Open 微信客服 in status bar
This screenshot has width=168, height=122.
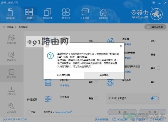(x=102, y=119)
